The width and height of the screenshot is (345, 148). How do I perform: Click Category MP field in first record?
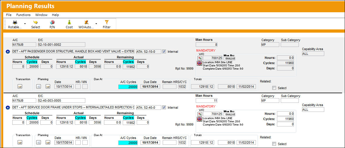(270, 45)
